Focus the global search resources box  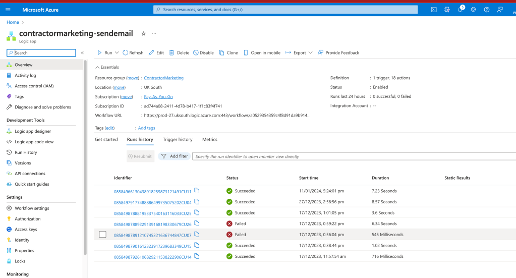coord(285,10)
